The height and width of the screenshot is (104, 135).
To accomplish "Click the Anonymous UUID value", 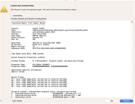I will tap(49, 48).
